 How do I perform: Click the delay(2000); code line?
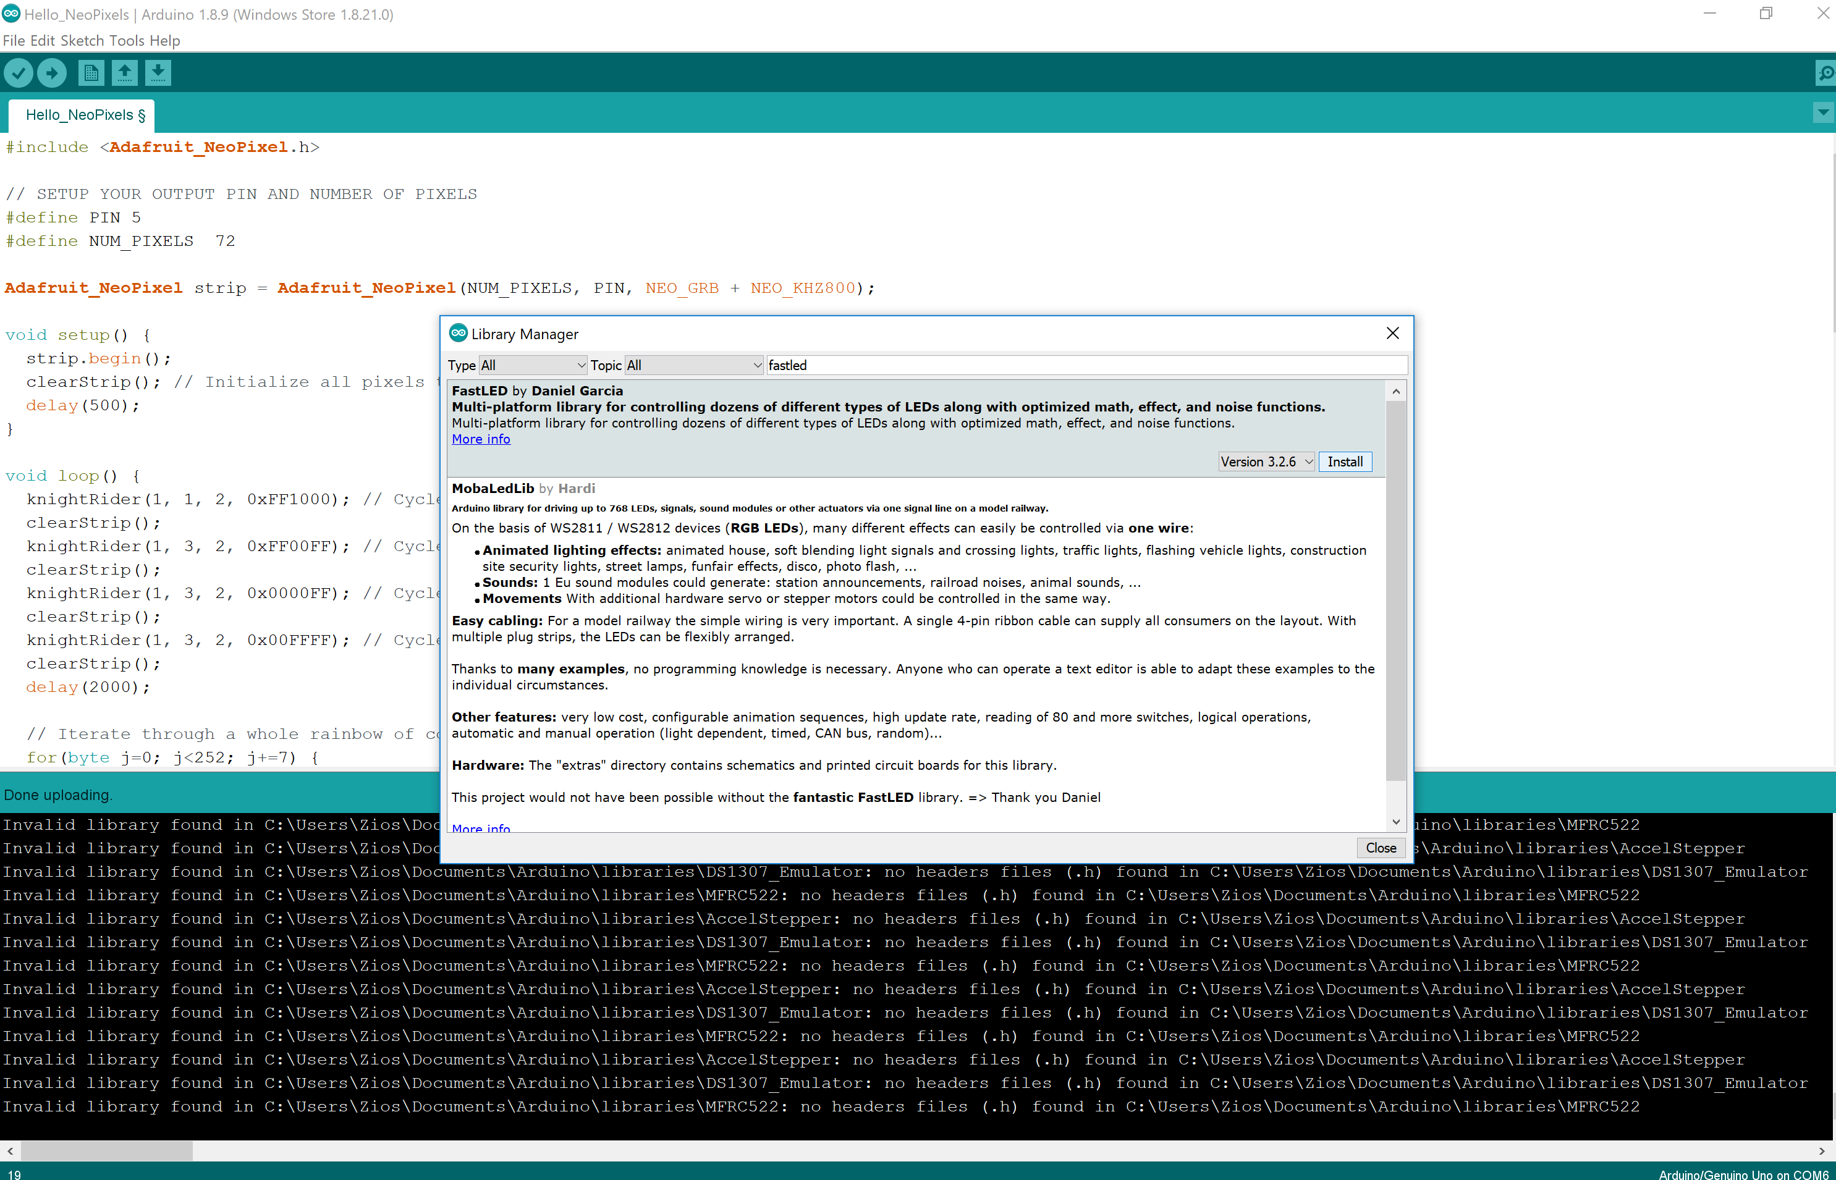(88, 688)
